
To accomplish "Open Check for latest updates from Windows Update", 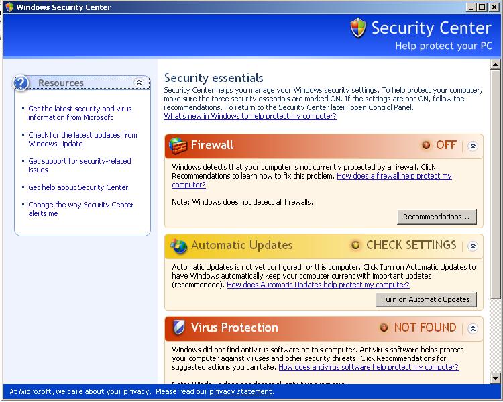I will click(82, 140).
